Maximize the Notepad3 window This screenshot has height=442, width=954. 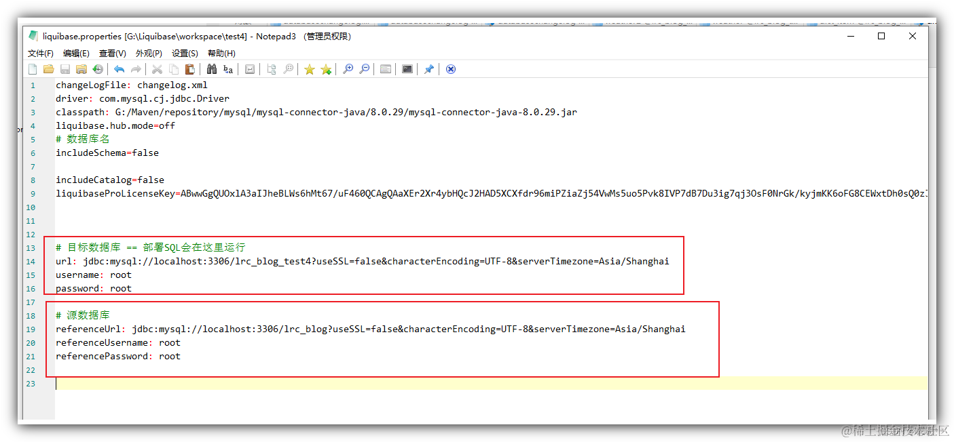pyautogui.click(x=881, y=37)
